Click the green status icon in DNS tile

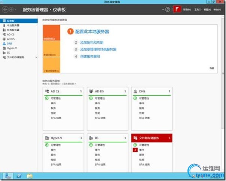pyautogui.click(x=135, y=98)
